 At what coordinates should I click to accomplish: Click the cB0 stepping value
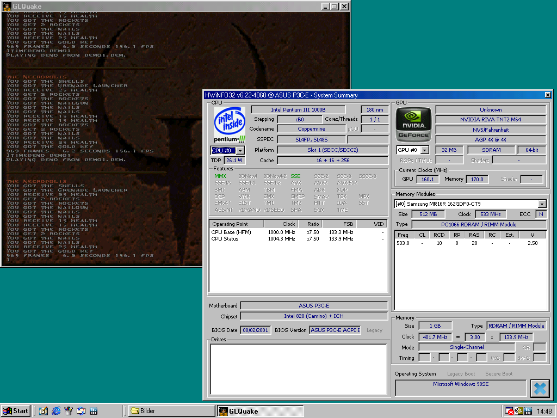coord(300,120)
